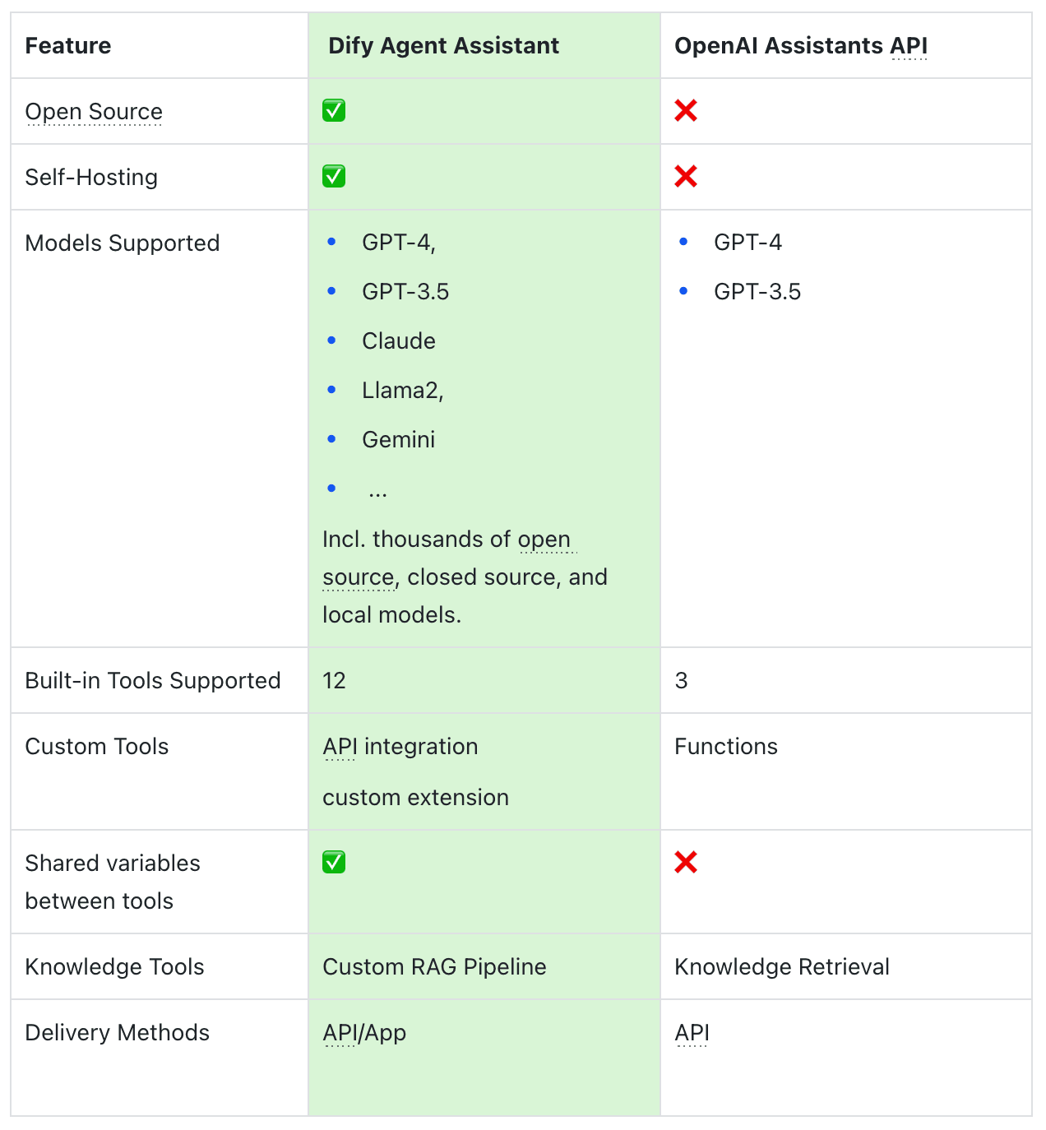This screenshot has height=1130, width=1046.
Task: Click the 'API/App' delivery method text
Action: 364,1033
